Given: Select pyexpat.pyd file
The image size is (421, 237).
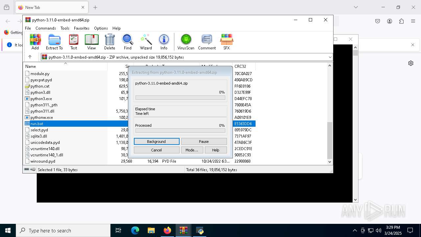Looking at the screenshot, I should click(41, 80).
